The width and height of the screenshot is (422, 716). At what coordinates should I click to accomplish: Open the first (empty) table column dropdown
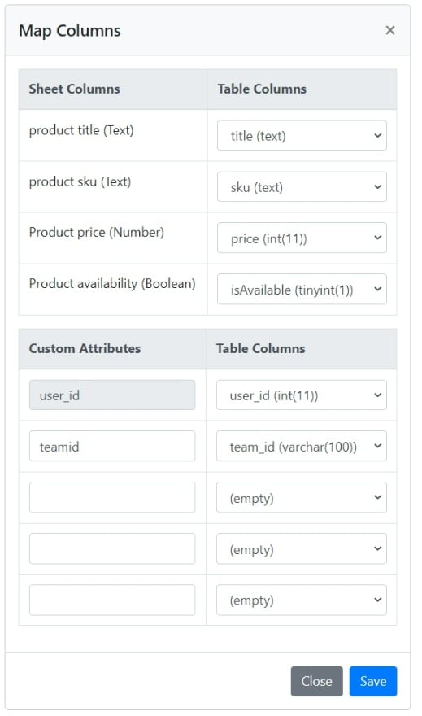301,497
